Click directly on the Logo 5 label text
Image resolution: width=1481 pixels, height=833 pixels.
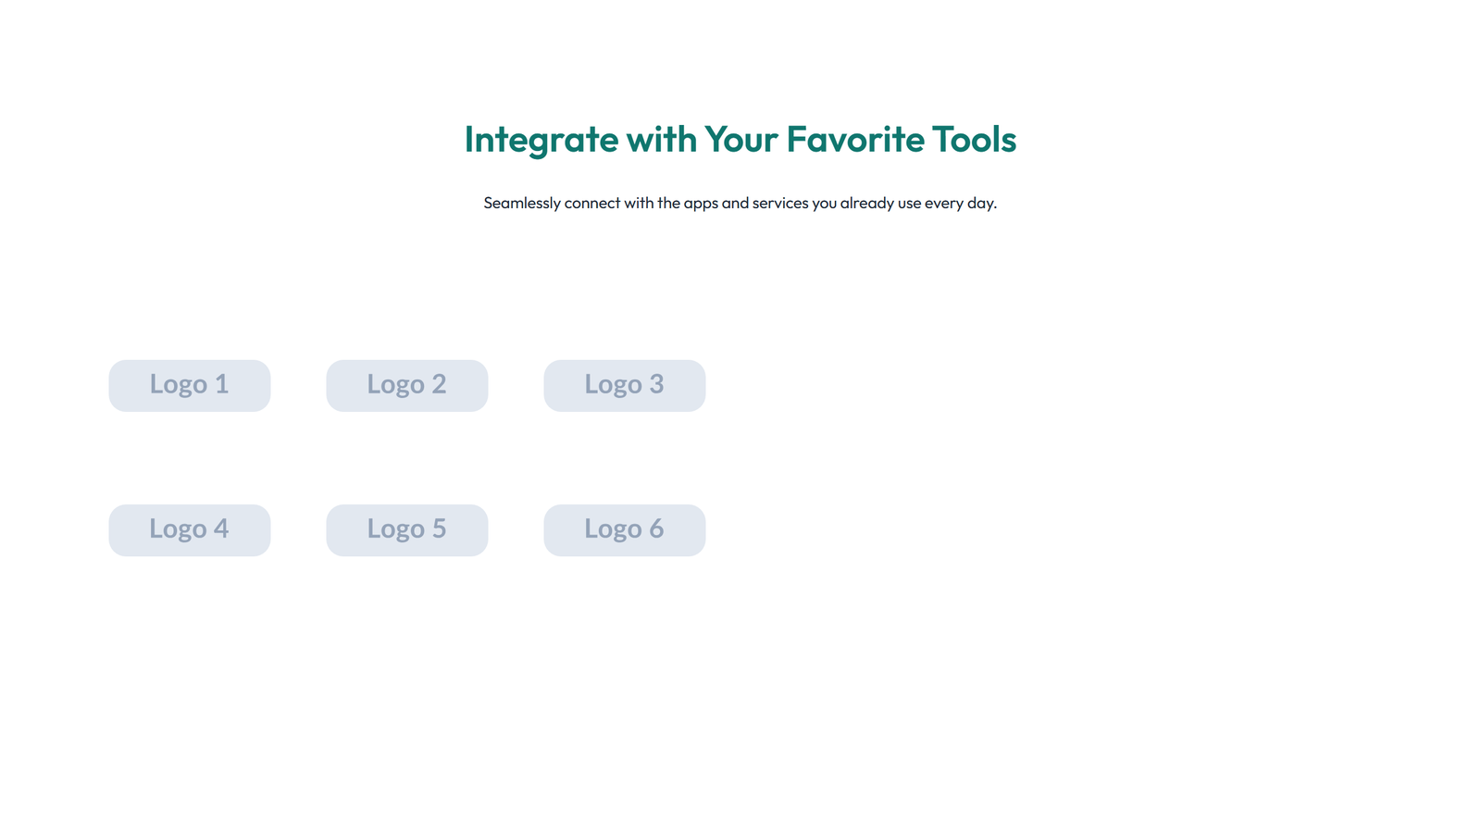(407, 528)
